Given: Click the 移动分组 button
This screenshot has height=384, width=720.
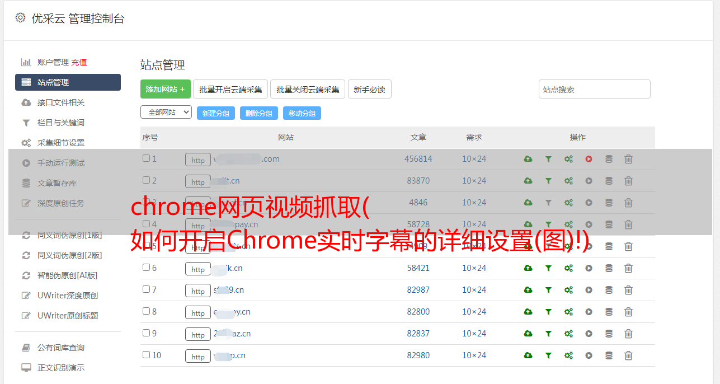Looking at the screenshot, I should pos(302,113).
